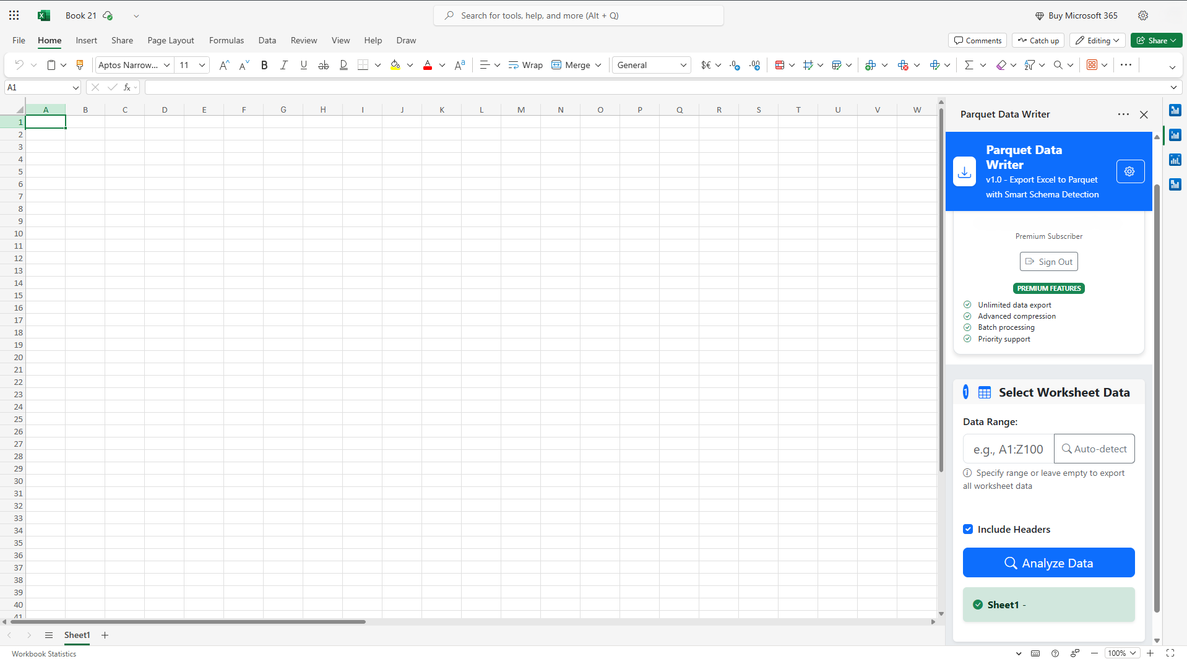Open more ribbon commands ellipsis

coord(1126,65)
